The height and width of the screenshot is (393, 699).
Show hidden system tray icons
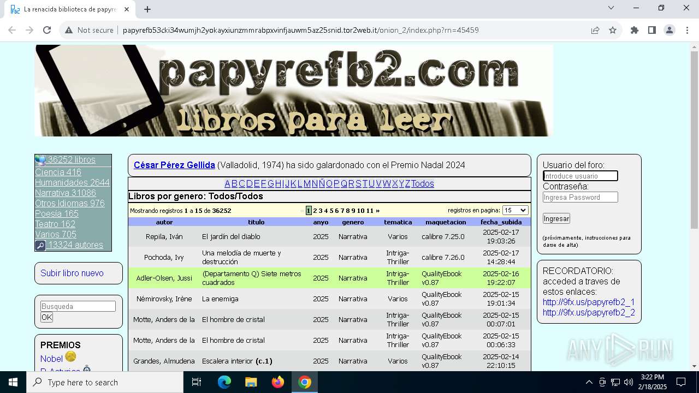pyautogui.click(x=589, y=382)
